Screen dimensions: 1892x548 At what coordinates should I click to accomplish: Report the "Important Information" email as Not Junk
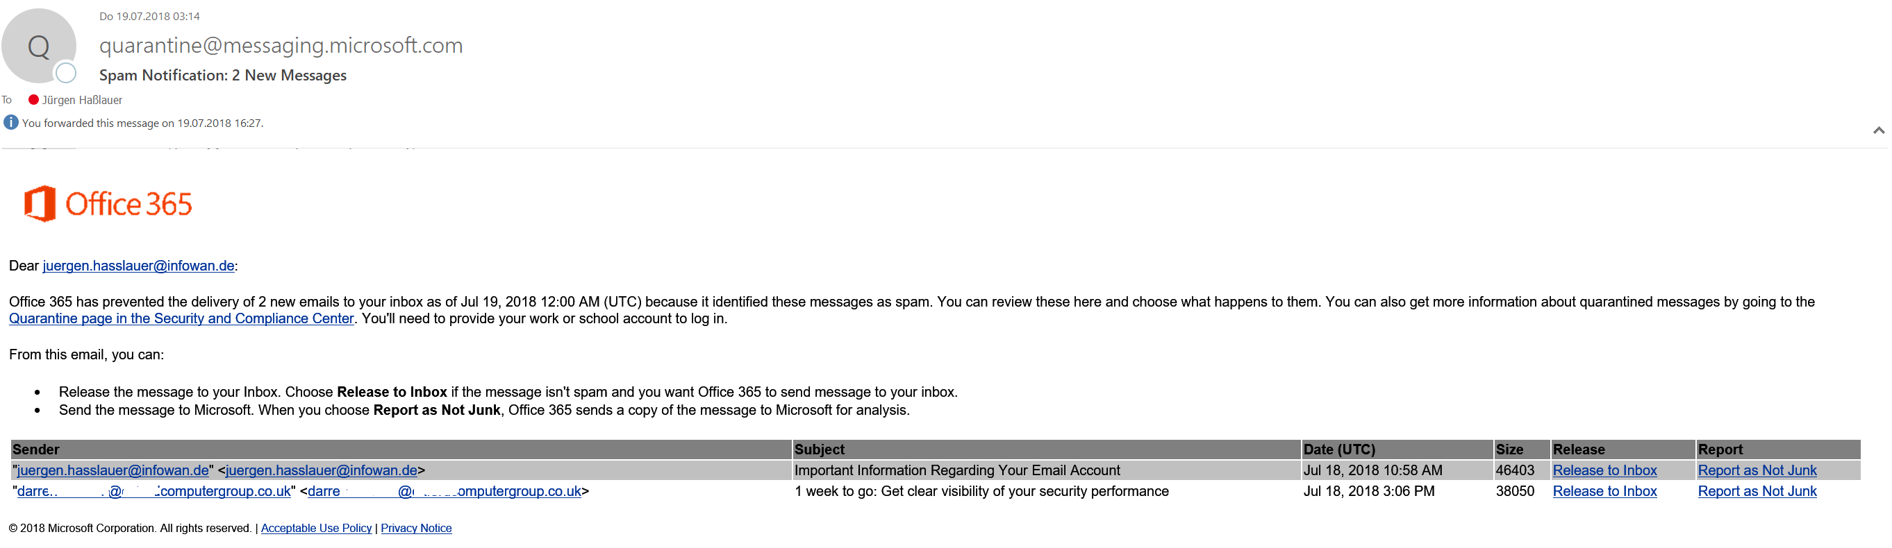tap(1757, 471)
